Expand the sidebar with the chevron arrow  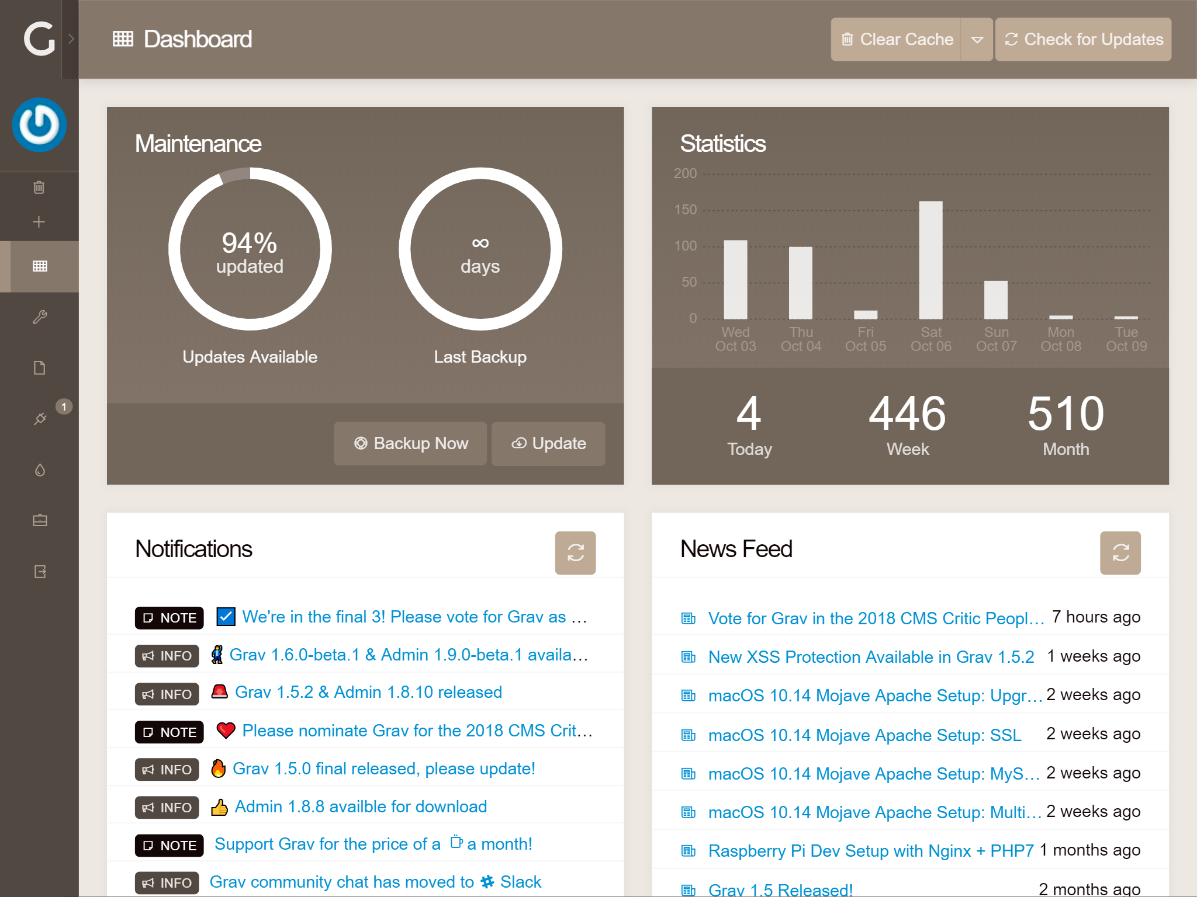click(71, 39)
